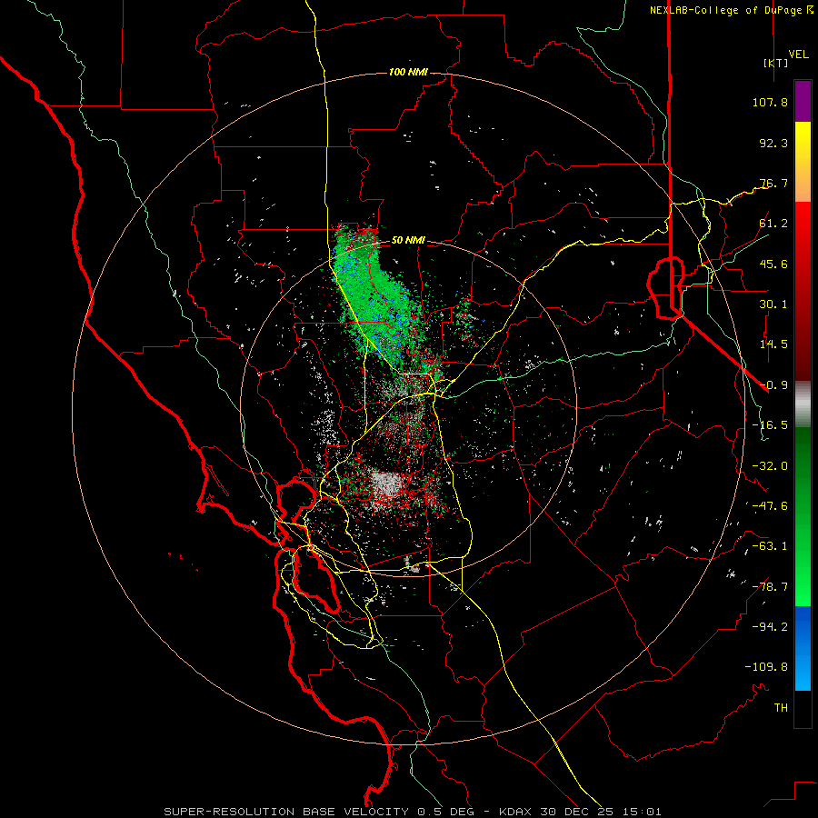This screenshot has width=818, height=818.
Task: Pick the gray near-zero segment of the color bar
Action: click(x=803, y=404)
